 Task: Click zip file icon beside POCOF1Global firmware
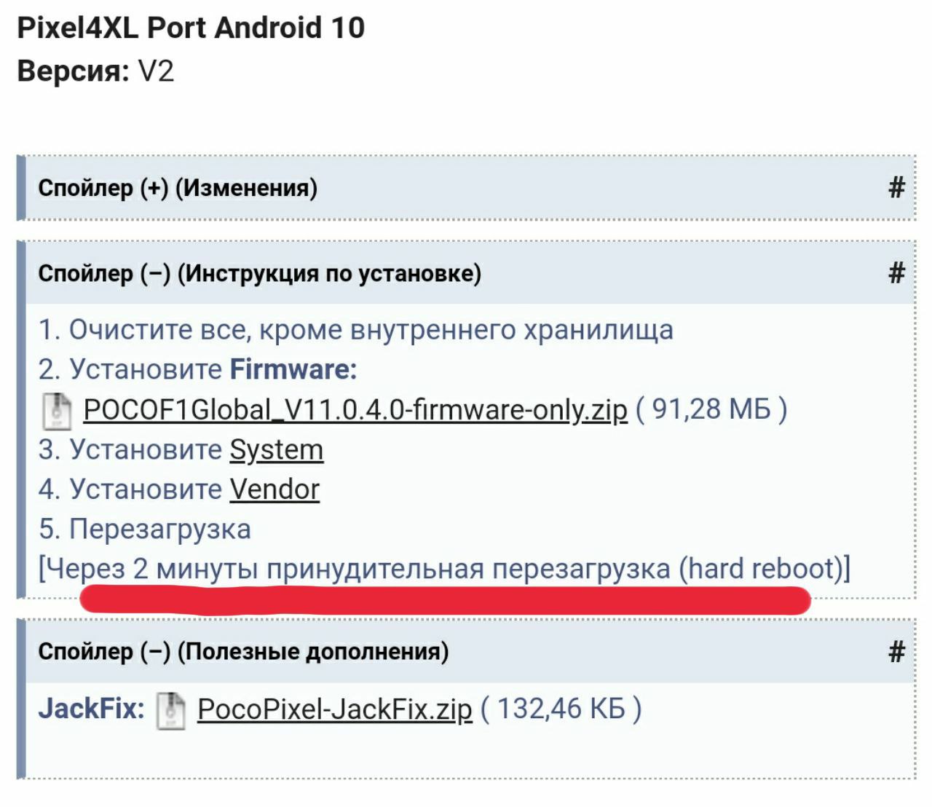point(56,410)
